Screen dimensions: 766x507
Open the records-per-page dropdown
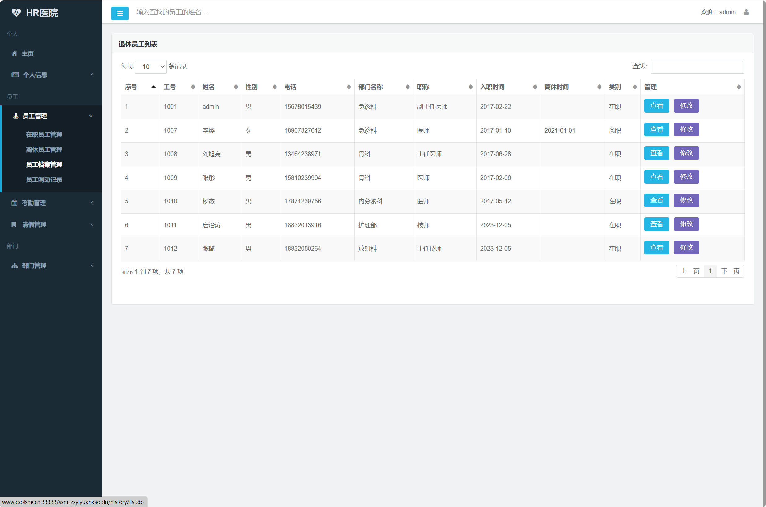click(x=150, y=66)
